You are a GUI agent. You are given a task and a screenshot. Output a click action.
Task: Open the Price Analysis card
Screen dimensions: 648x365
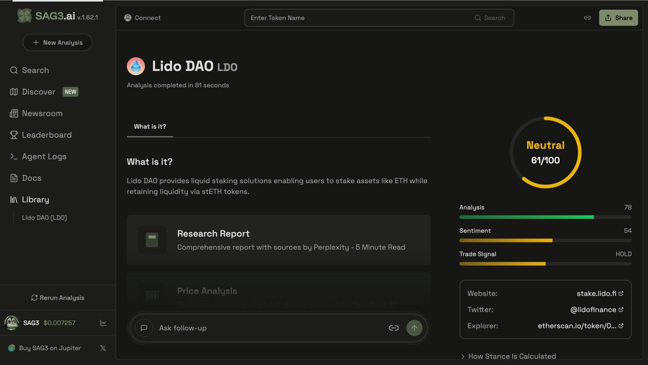point(279,291)
